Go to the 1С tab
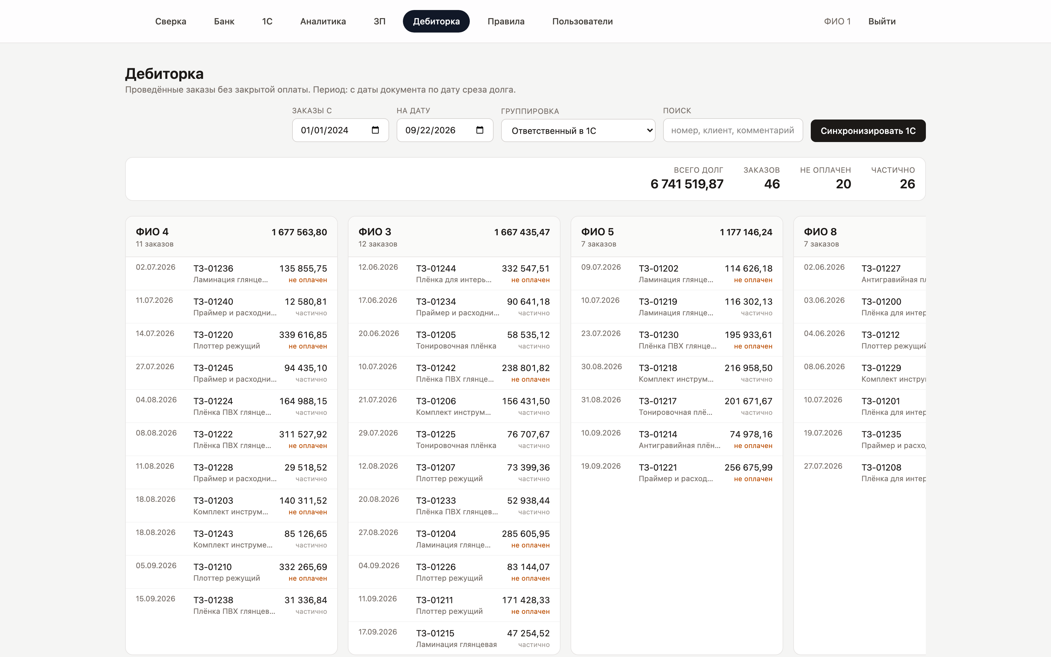The height and width of the screenshot is (657, 1051). tap(267, 21)
